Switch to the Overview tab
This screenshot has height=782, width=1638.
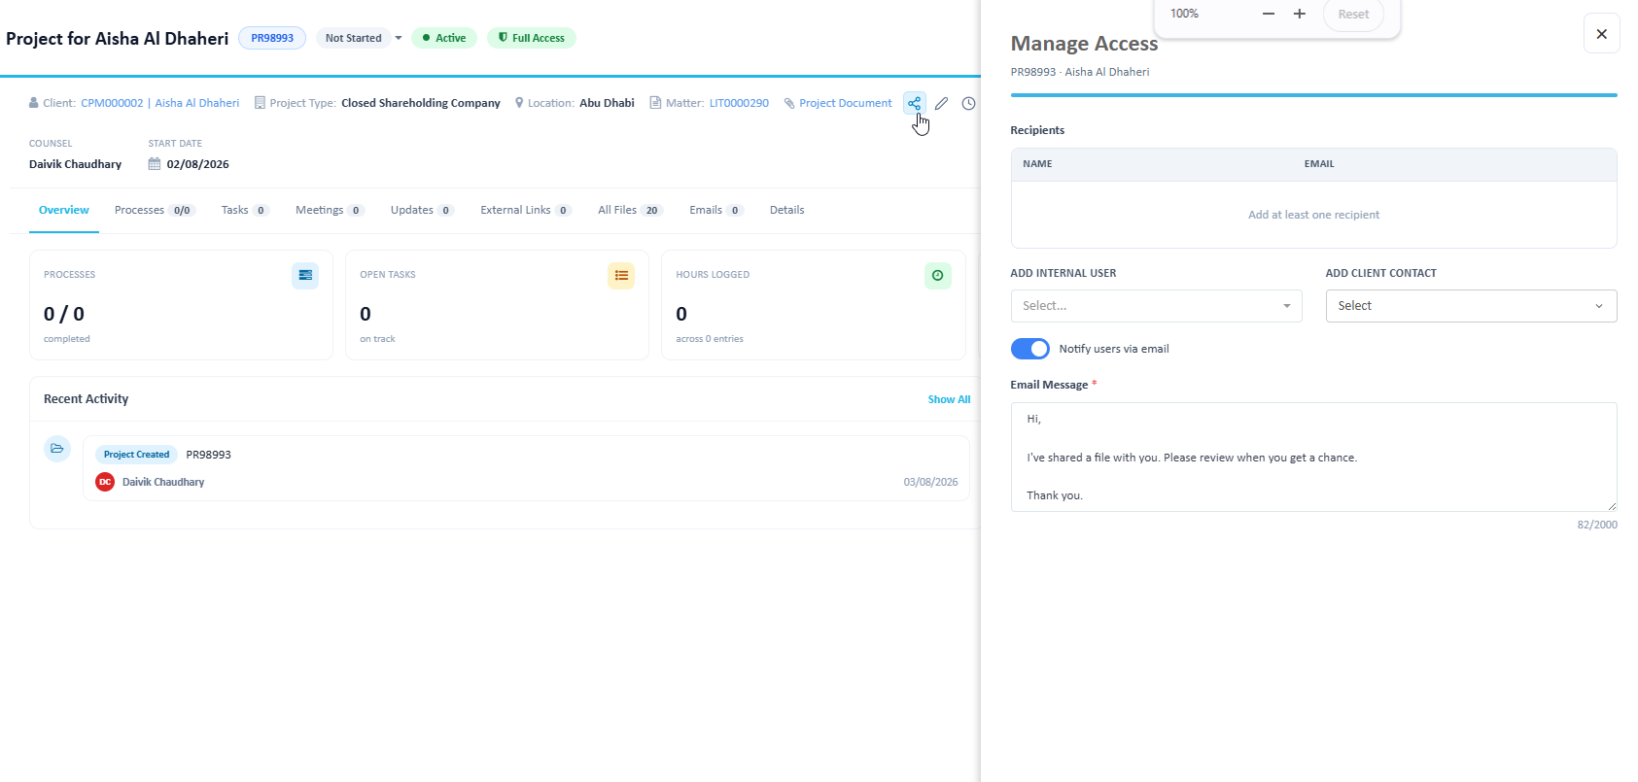(x=64, y=210)
